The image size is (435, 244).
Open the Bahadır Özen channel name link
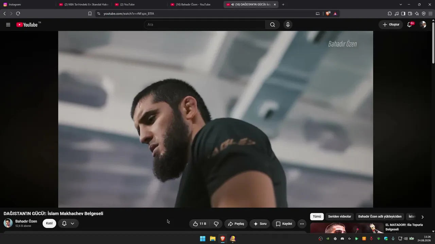click(x=26, y=221)
